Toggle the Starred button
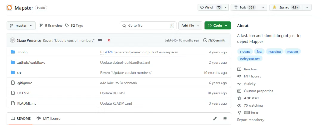 (286, 7)
